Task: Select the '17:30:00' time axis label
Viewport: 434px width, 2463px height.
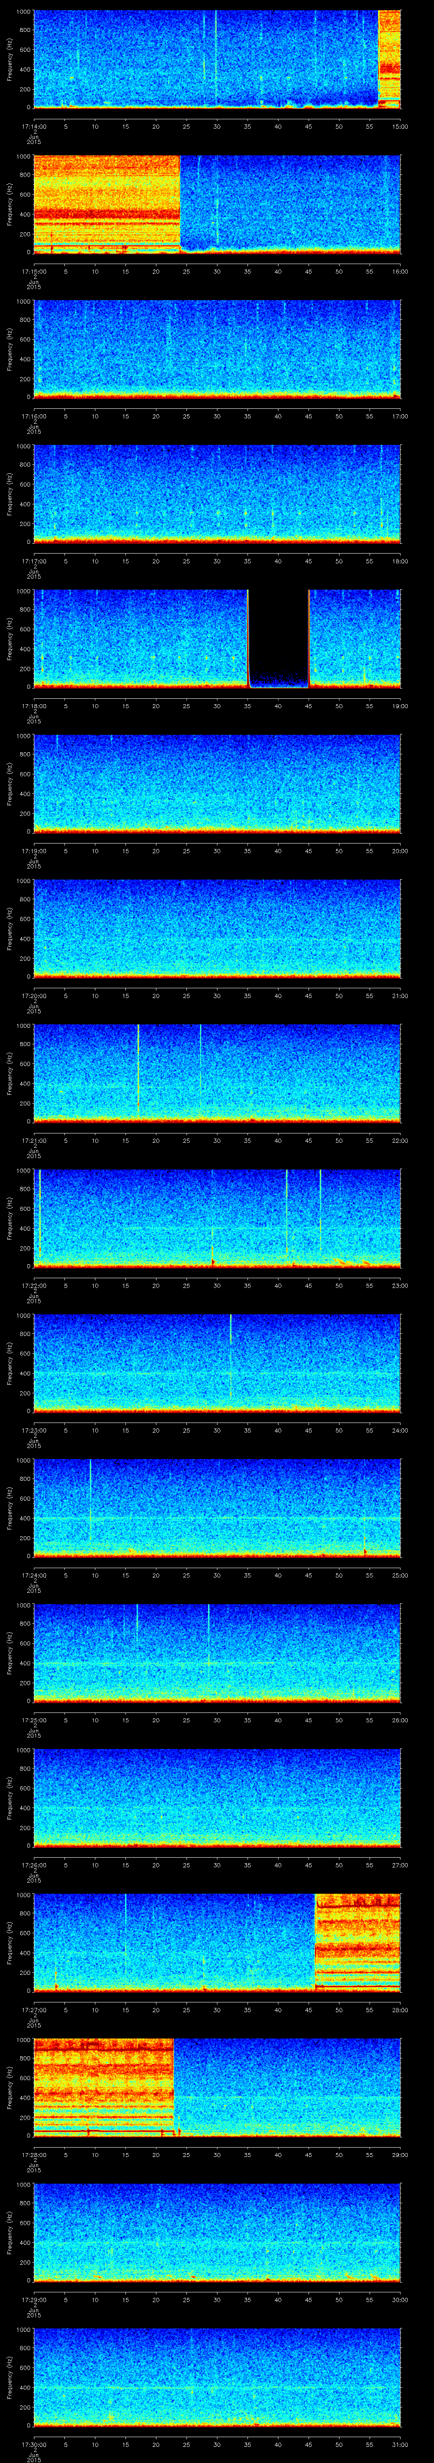Action: 33,2444
